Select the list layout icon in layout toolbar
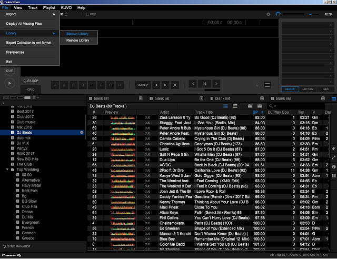The height and width of the screenshot is (259, 337). (33, 98)
